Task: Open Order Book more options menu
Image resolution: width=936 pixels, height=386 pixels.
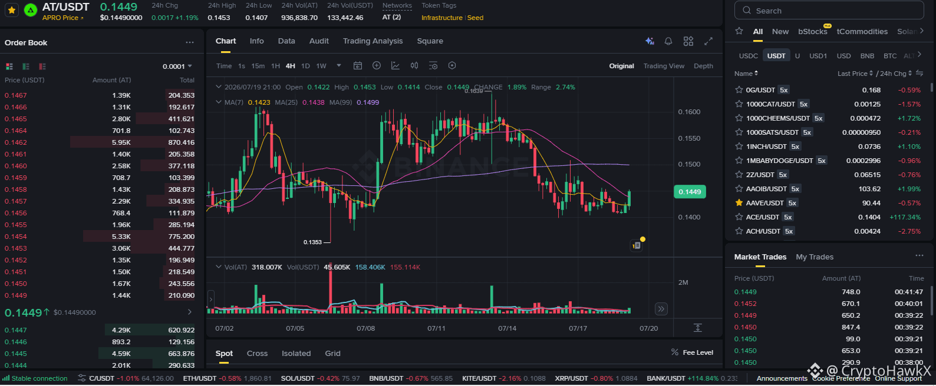Action: click(x=189, y=42)
